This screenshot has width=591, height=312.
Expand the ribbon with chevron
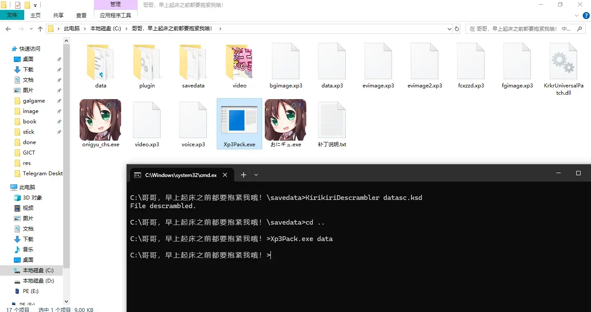[x=577, y=15]
